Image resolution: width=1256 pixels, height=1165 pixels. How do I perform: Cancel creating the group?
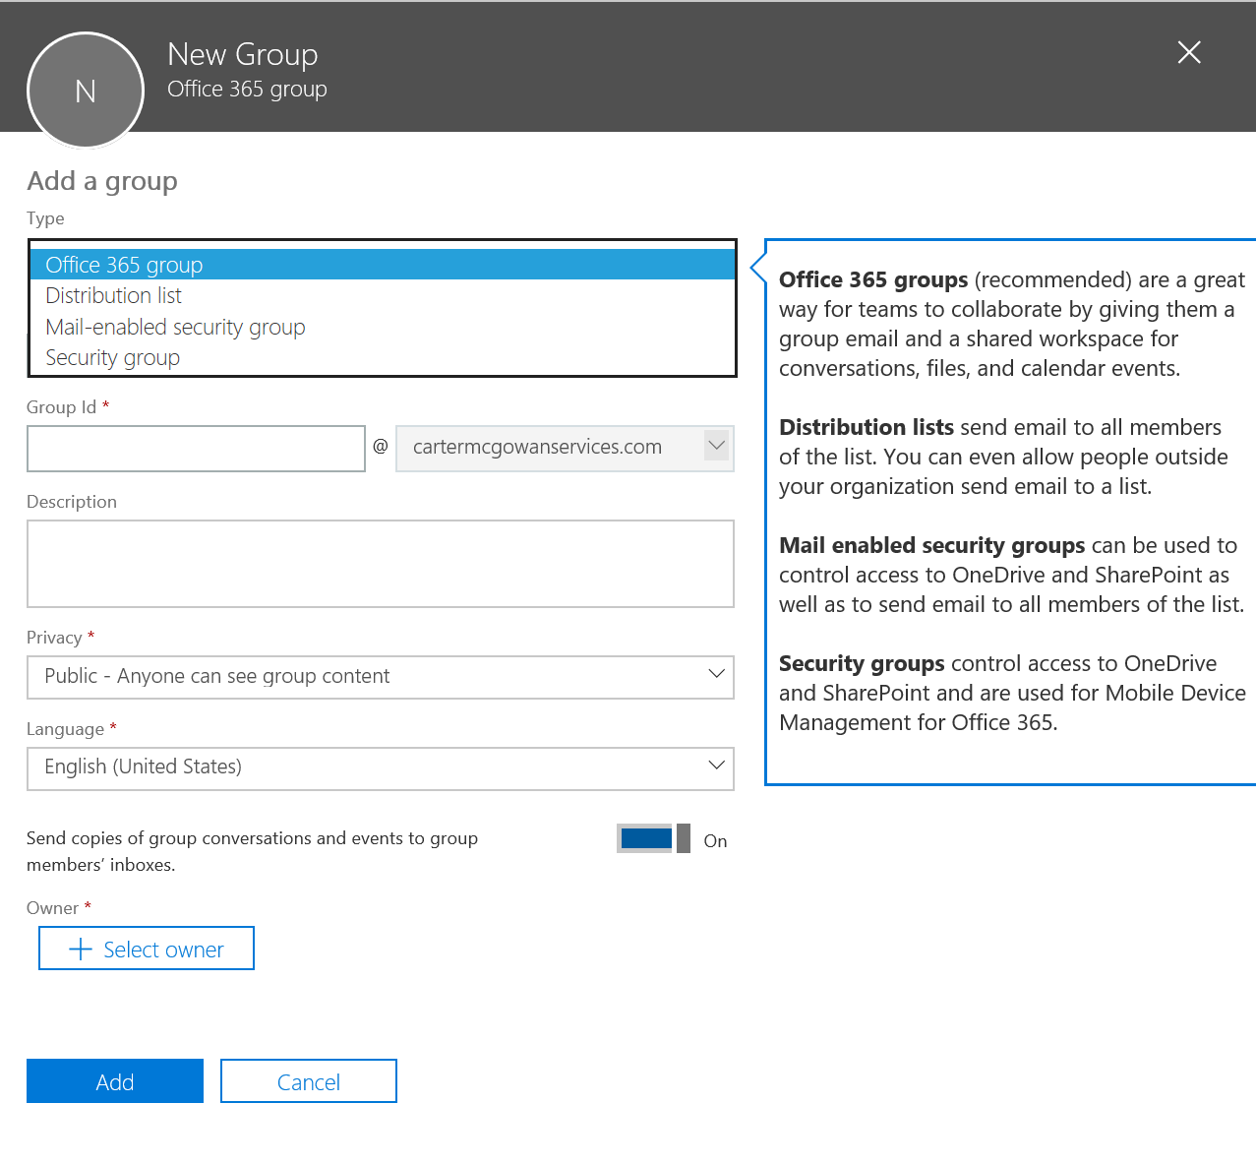pyautogui.click(x=309, y=1081)
